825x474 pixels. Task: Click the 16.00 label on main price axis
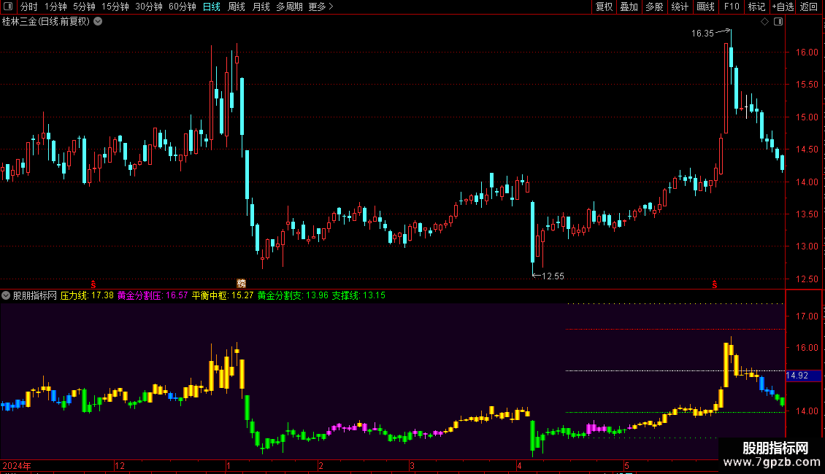807,52
